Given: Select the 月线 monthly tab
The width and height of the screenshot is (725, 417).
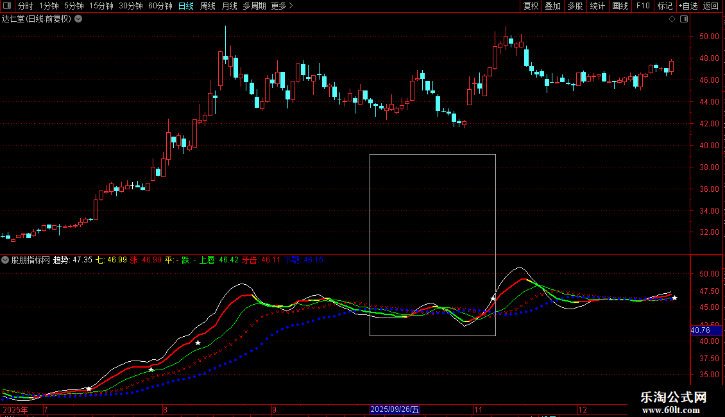Looking at the screenshot, I should pyautogui.click(x=229, y=6).
